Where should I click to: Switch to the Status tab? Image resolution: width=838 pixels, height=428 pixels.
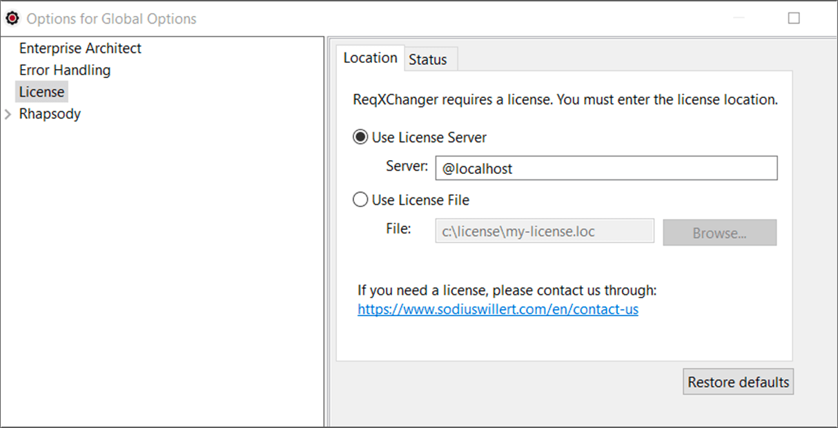(429, 59)
